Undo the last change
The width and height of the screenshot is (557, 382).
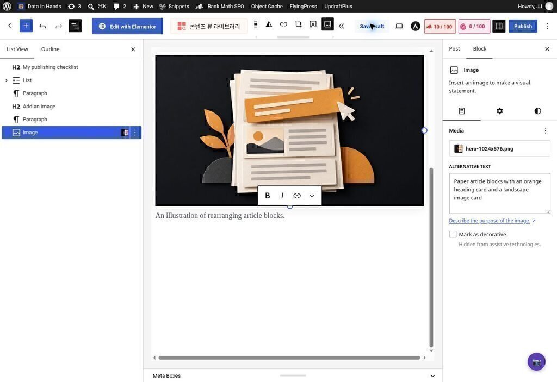coord(42,26)
